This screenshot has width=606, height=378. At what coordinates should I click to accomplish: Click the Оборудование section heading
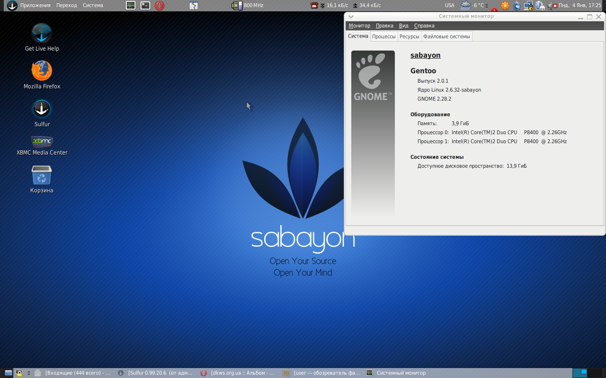pyautogui.click(x=430, y=114)
